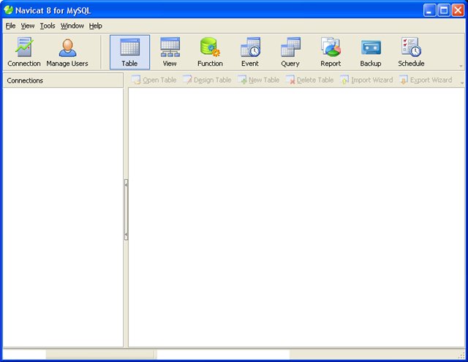Click Design Table button
468x362 pixels.
[x=207, y=80]
